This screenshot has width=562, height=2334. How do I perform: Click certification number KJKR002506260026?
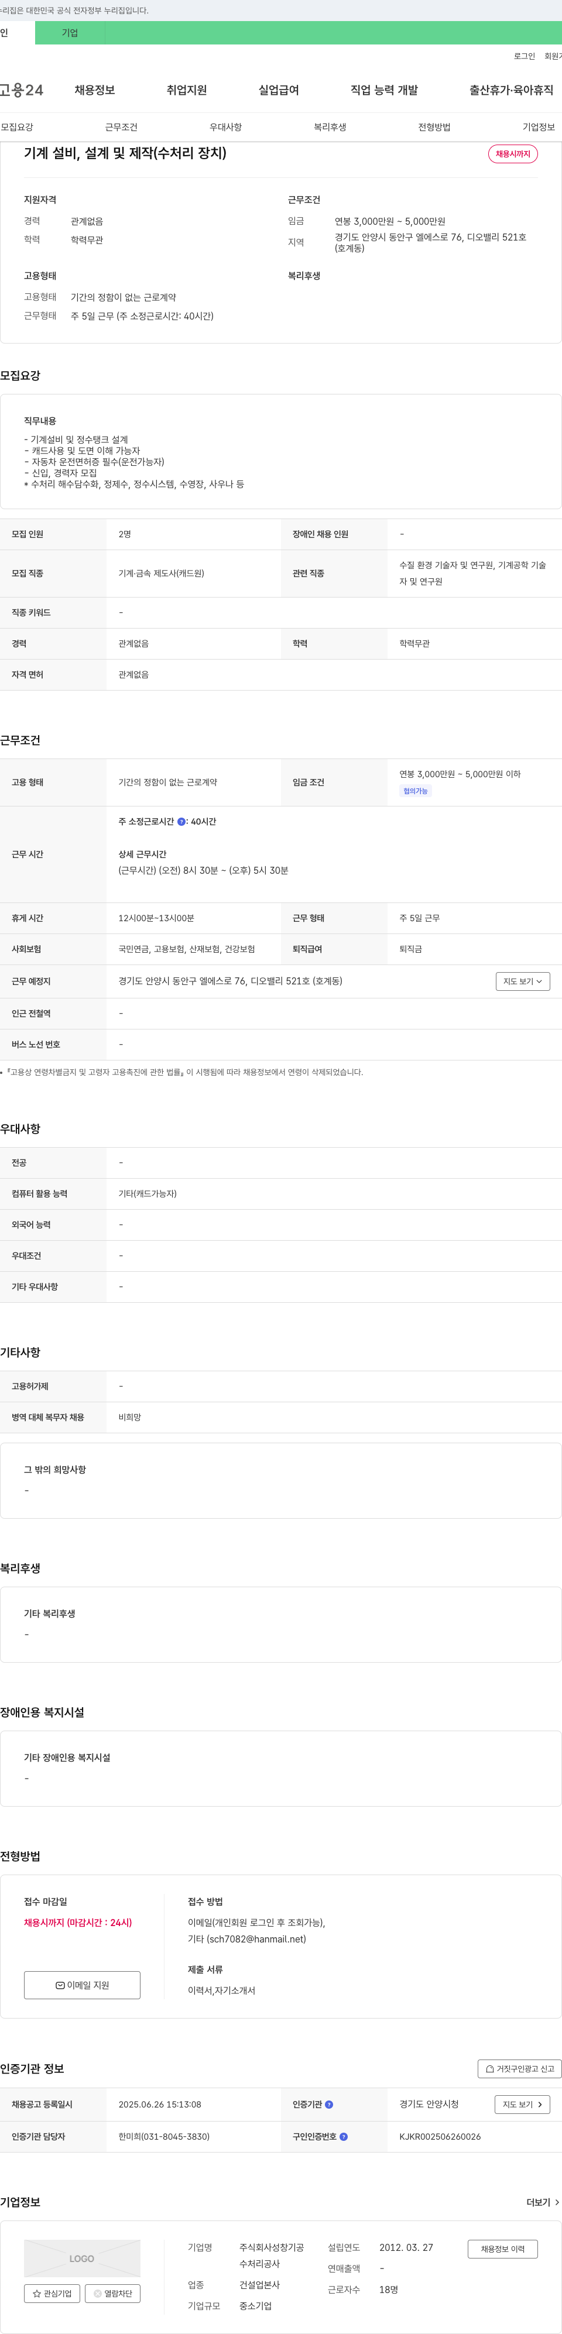pos(441,2137)
